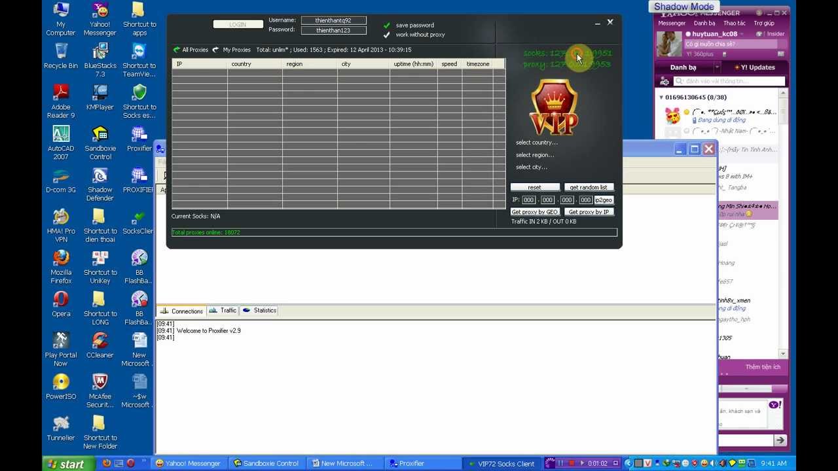Click the reset button
The image size is (838, 471).
[x=535, y=187]
